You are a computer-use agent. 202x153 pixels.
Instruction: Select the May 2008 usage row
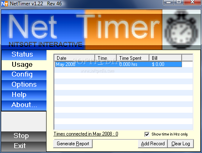coord(118,64)
